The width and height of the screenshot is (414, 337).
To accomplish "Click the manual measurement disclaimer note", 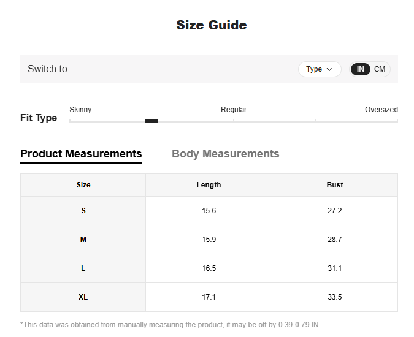I will [171, 325].
